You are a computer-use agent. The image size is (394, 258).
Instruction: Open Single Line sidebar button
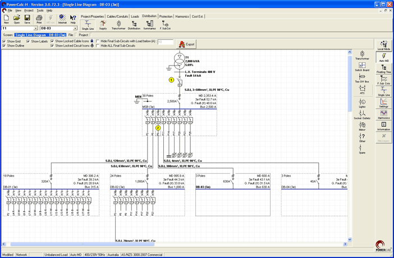point(384,91)
